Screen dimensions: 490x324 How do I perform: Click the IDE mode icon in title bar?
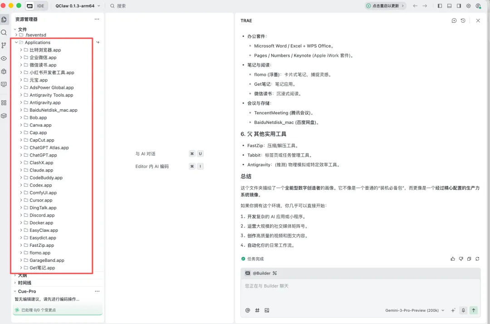point(30,6)
